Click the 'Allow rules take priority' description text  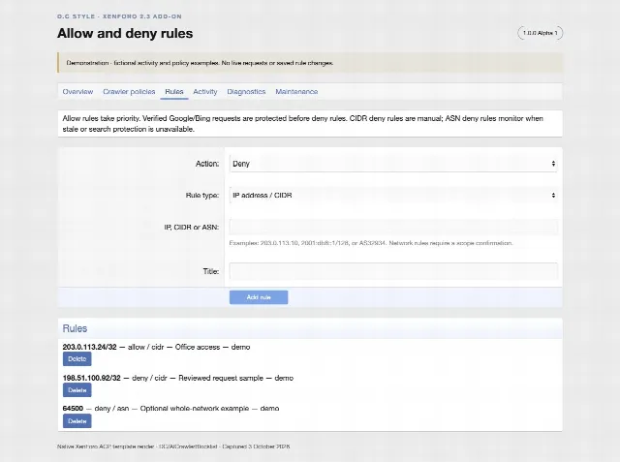click(303, 124)
